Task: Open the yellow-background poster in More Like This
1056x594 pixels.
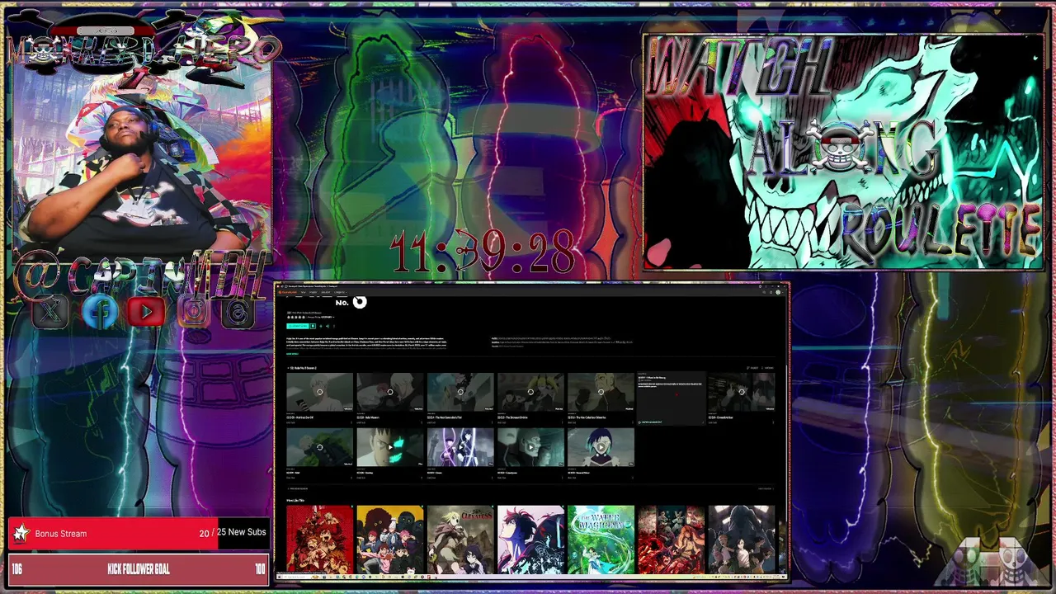Action: point(390,540)
